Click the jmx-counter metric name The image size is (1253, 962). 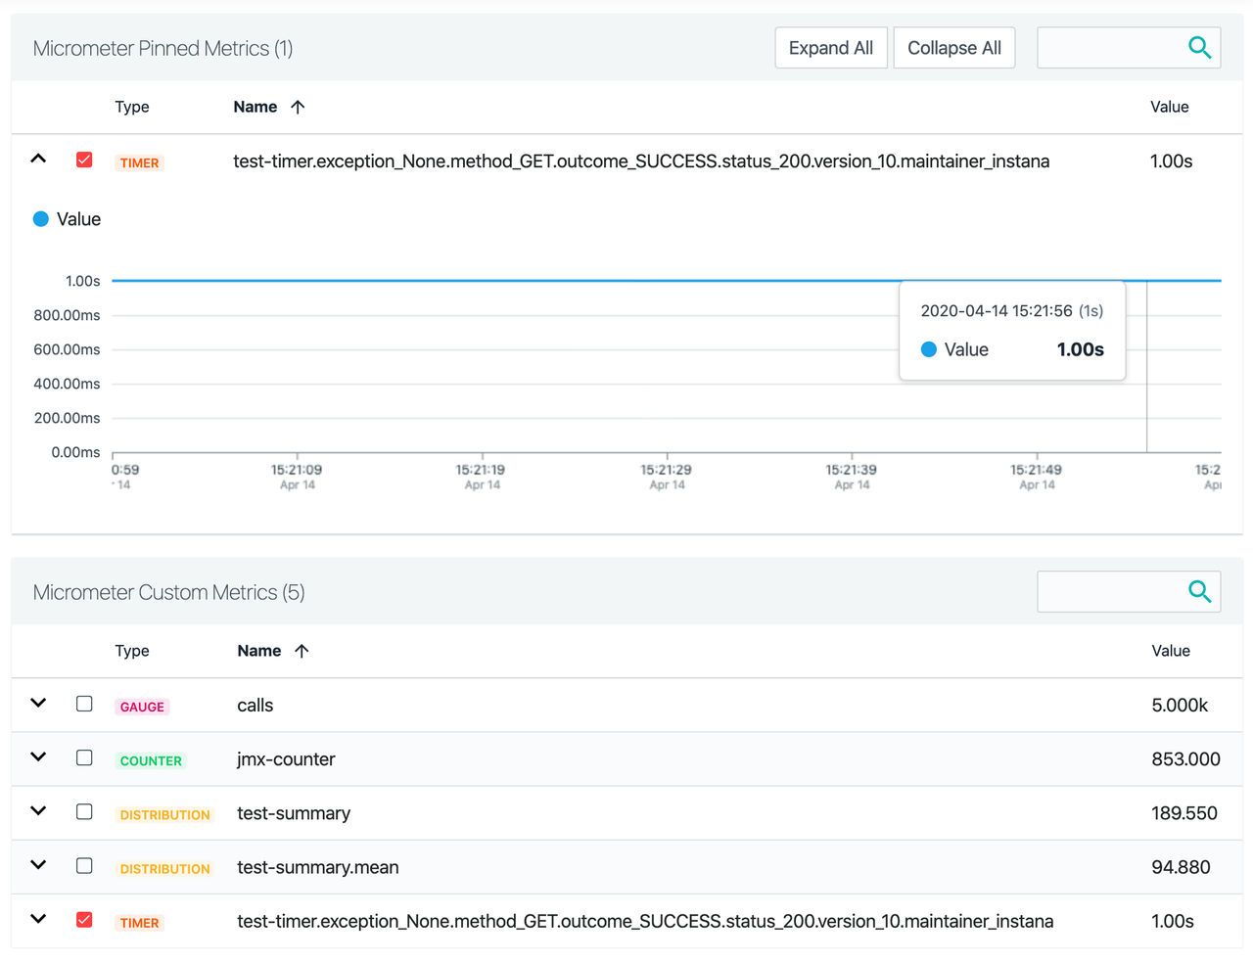(x=286, y=758)
